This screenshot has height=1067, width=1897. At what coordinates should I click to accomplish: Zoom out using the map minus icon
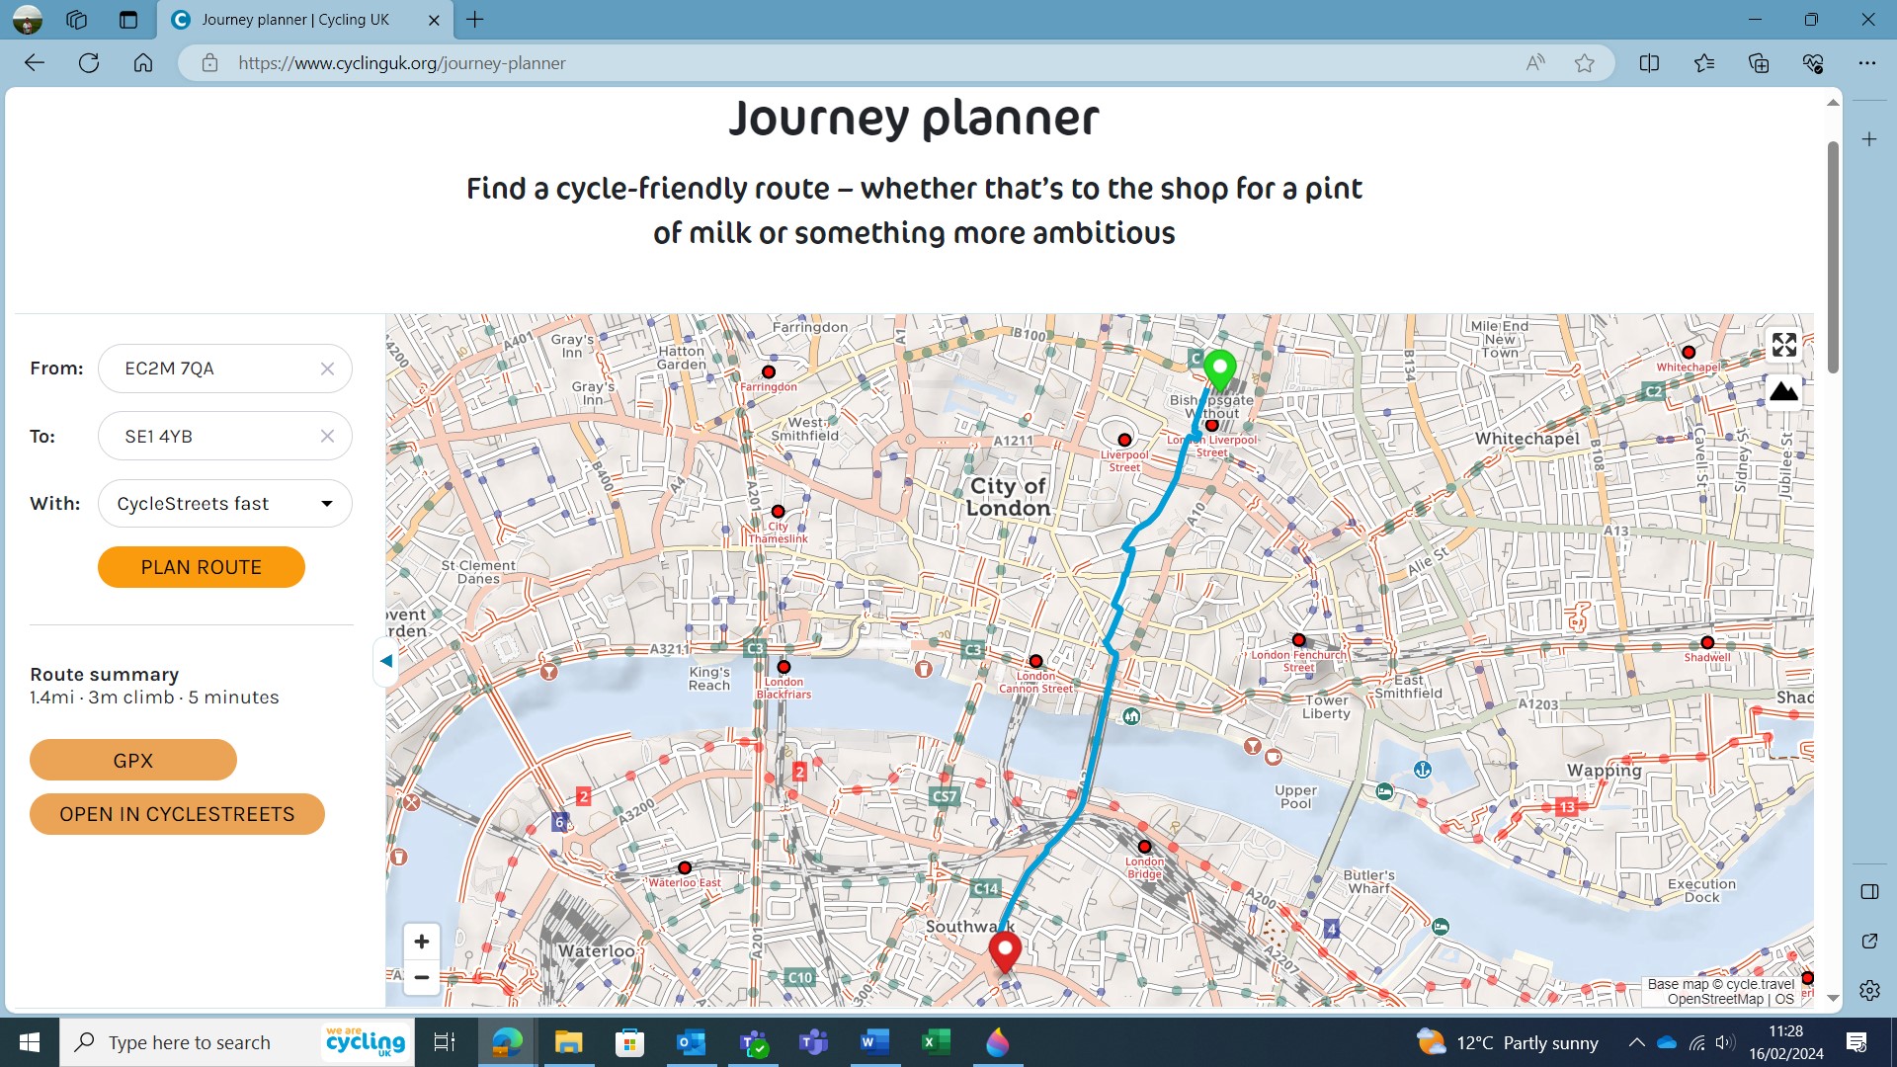point(421,978)
